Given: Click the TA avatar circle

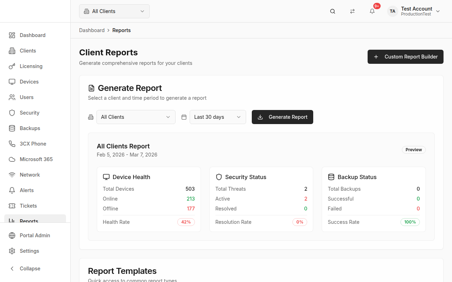Looking at the screenshot, I should point(393,11).
